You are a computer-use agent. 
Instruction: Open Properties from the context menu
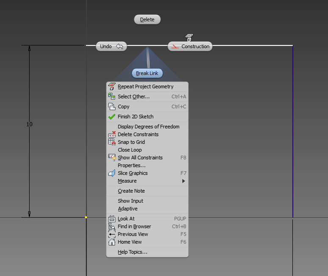pos(131,165)
